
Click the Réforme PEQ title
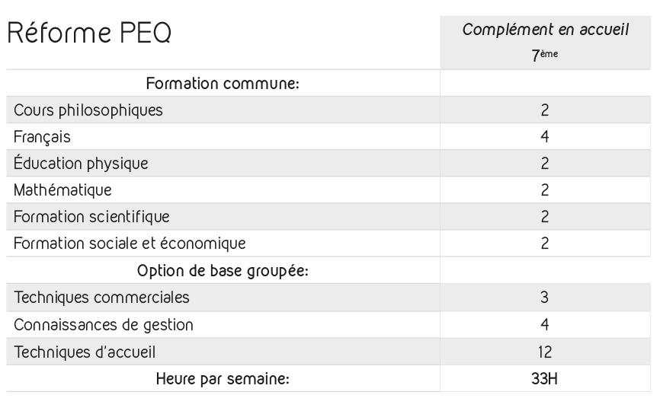(x=89, y=32)
